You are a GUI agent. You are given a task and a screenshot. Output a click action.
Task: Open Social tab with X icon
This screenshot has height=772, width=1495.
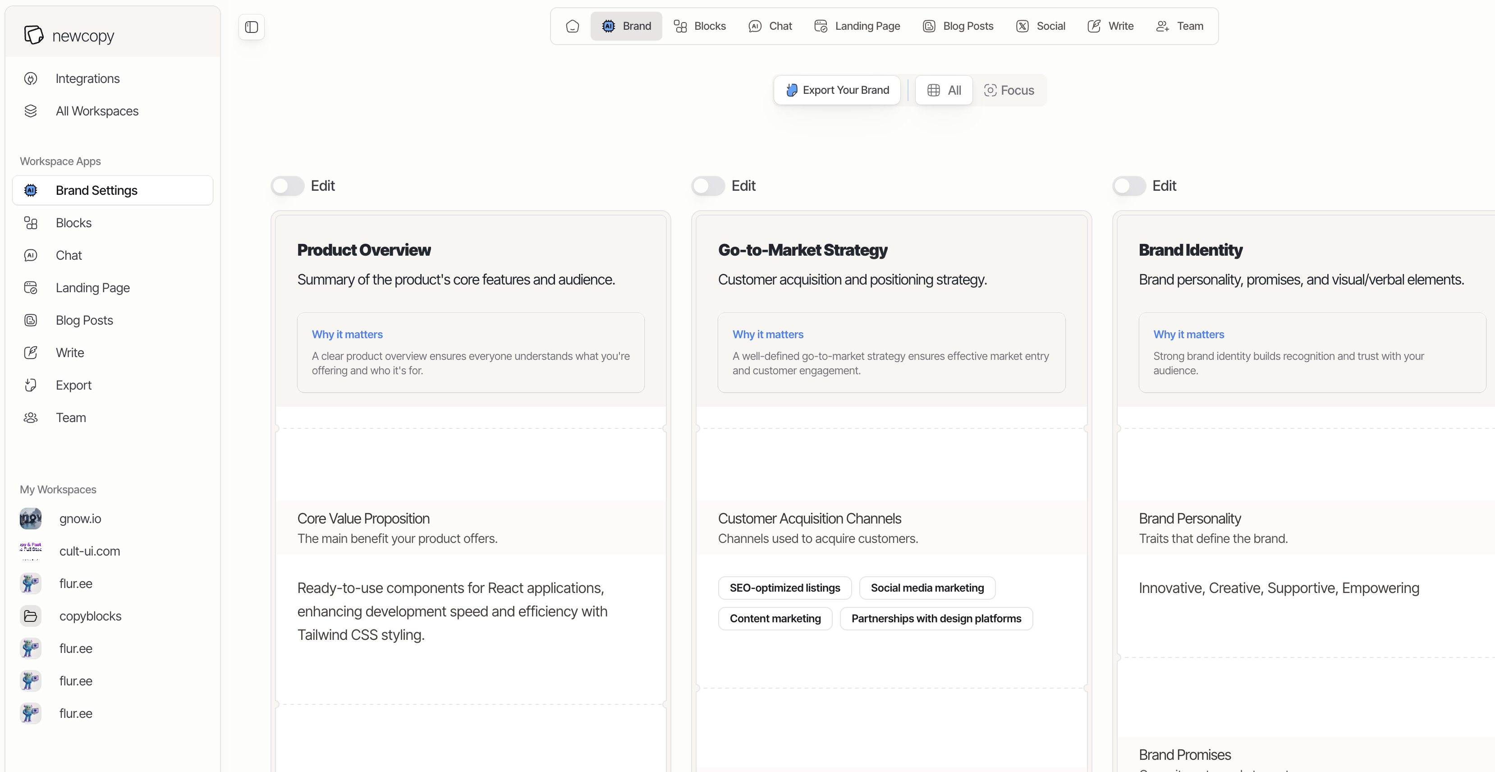[1041, 26]
